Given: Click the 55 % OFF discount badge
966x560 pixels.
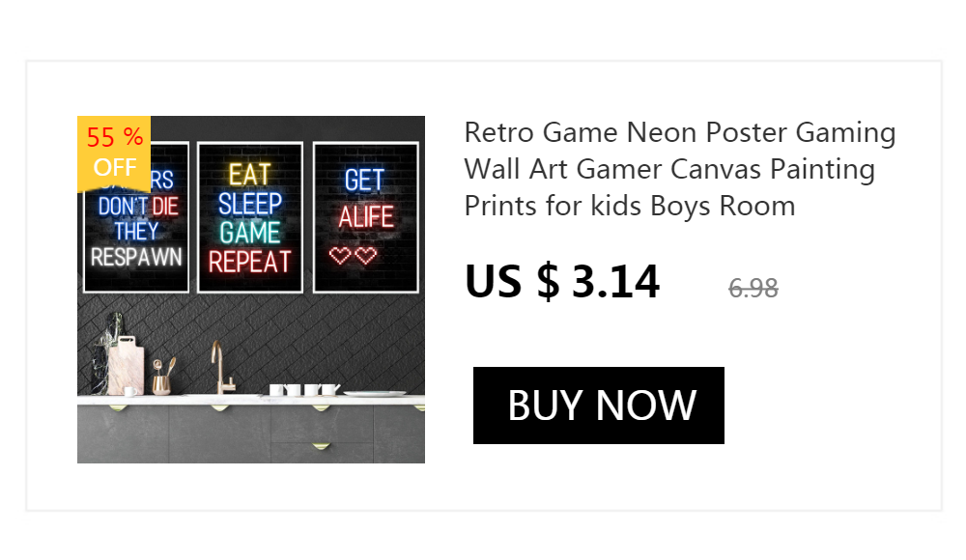Looking at the screenshot, I should 114,152.
